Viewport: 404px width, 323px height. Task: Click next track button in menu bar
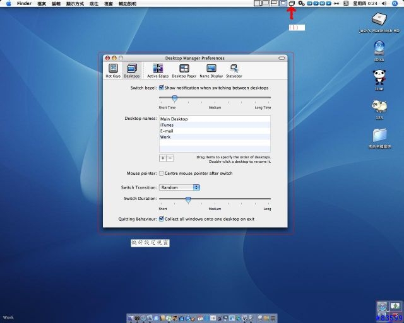pos(322,3)
